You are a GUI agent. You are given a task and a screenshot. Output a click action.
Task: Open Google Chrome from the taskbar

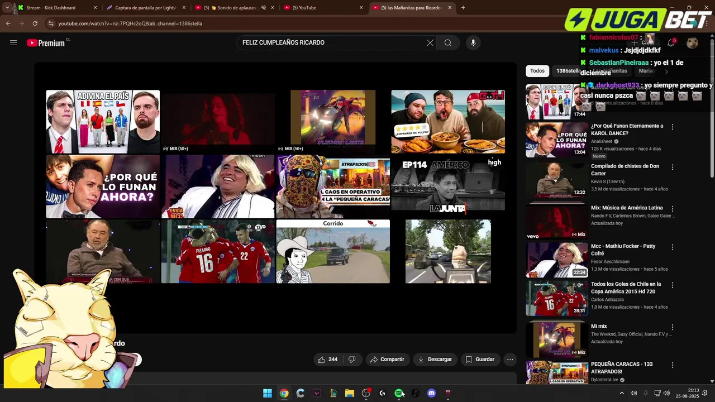pos(284,393)
